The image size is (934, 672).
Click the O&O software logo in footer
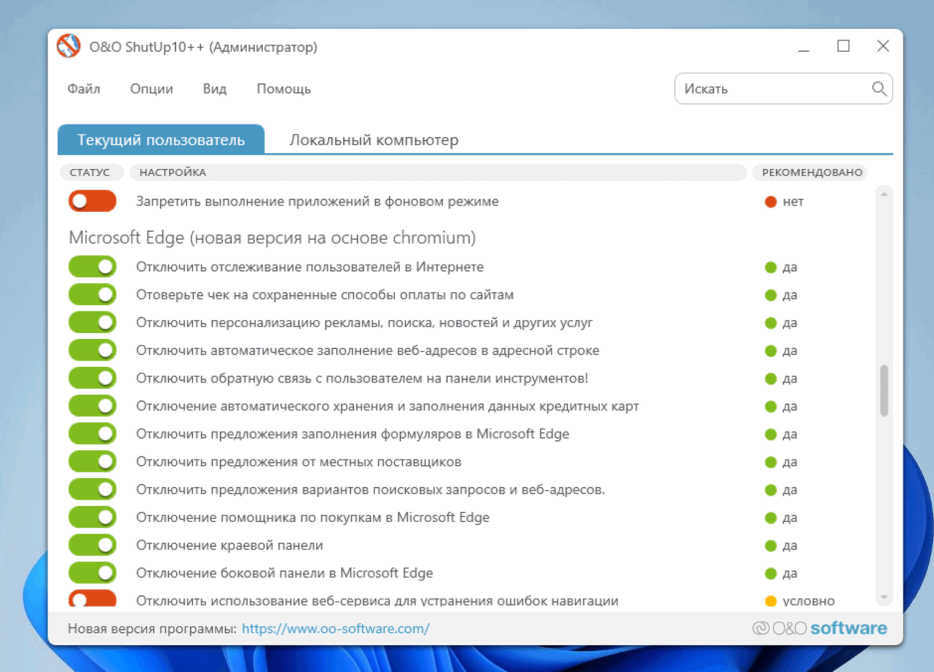point(819,628)
